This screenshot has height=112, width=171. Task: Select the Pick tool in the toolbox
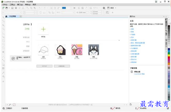(3, 17)
